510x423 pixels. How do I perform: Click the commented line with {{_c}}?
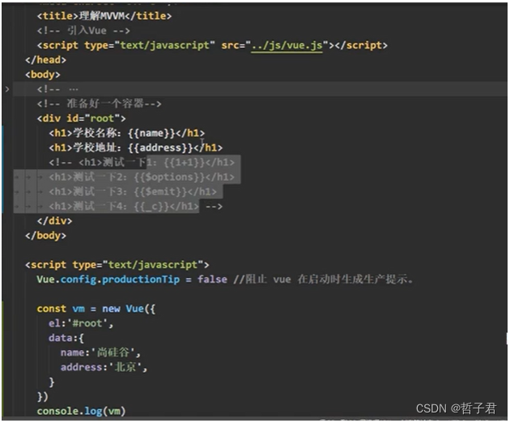pyautogui.click(x=136, y=206)
